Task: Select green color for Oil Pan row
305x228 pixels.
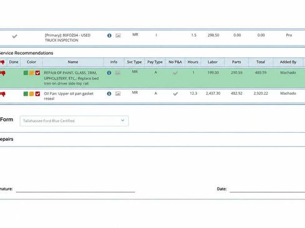Action: (26, 94)
